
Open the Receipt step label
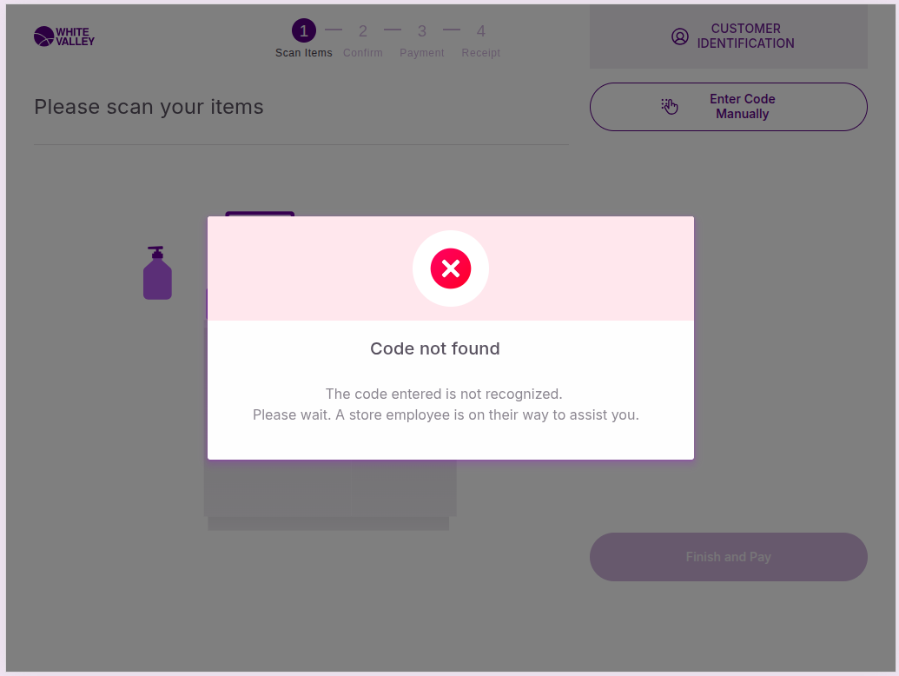point(481,53)
